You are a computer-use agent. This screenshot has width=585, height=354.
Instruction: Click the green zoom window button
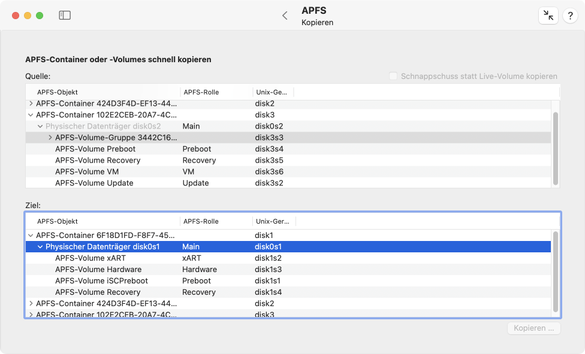tap(40, 16)
